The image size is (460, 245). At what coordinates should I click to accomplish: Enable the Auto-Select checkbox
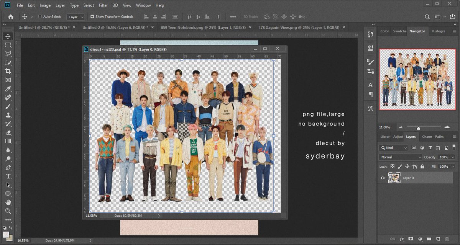tap(40, 17)
